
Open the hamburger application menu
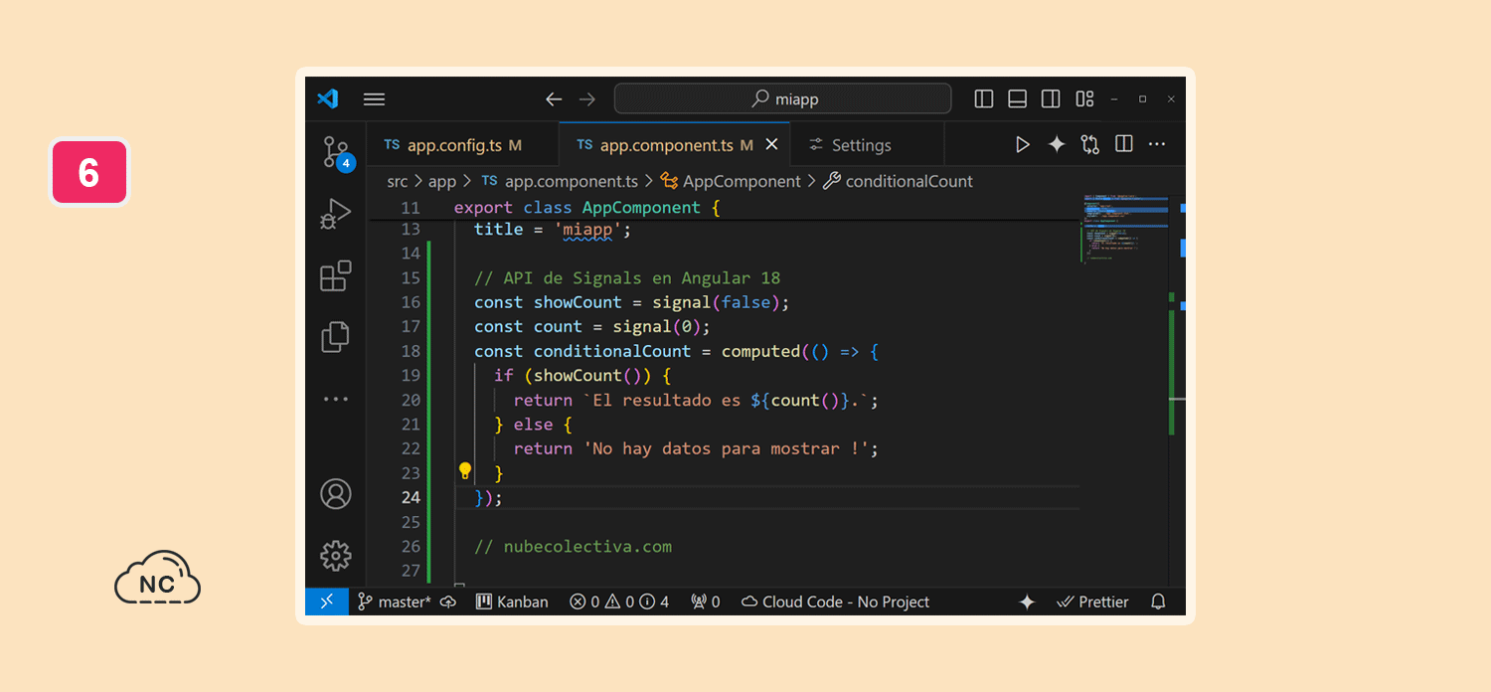point(374,99)
